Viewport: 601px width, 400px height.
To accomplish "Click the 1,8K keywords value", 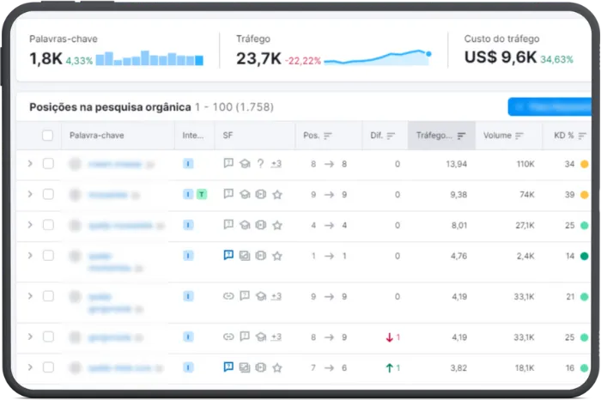I will [46, 58].
